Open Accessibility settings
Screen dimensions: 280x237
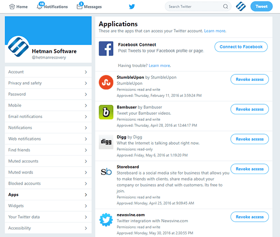click(x=48, y=228)
